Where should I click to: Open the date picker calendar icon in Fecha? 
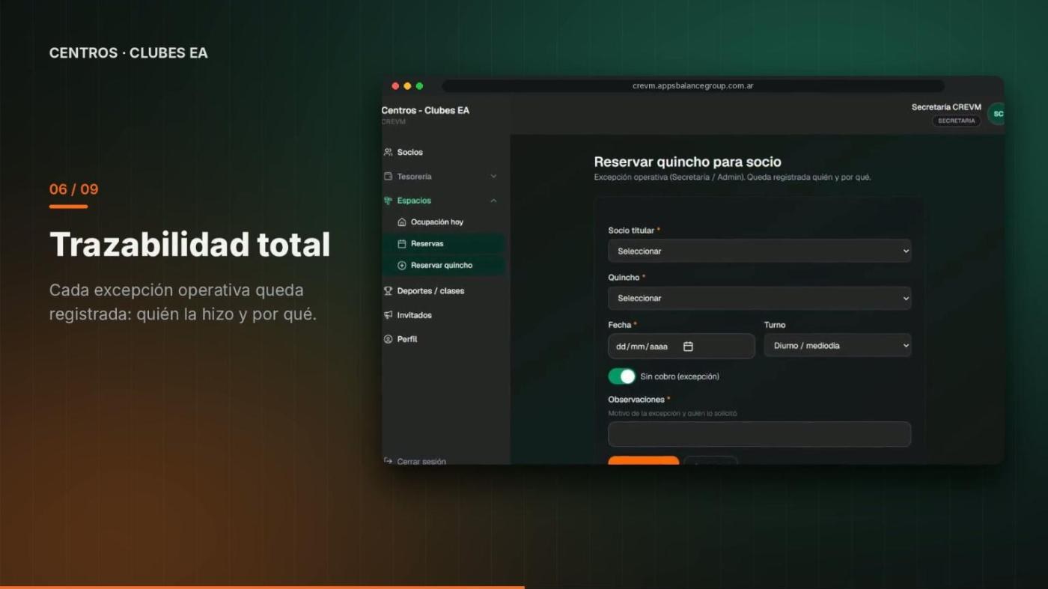coord(688,347)
